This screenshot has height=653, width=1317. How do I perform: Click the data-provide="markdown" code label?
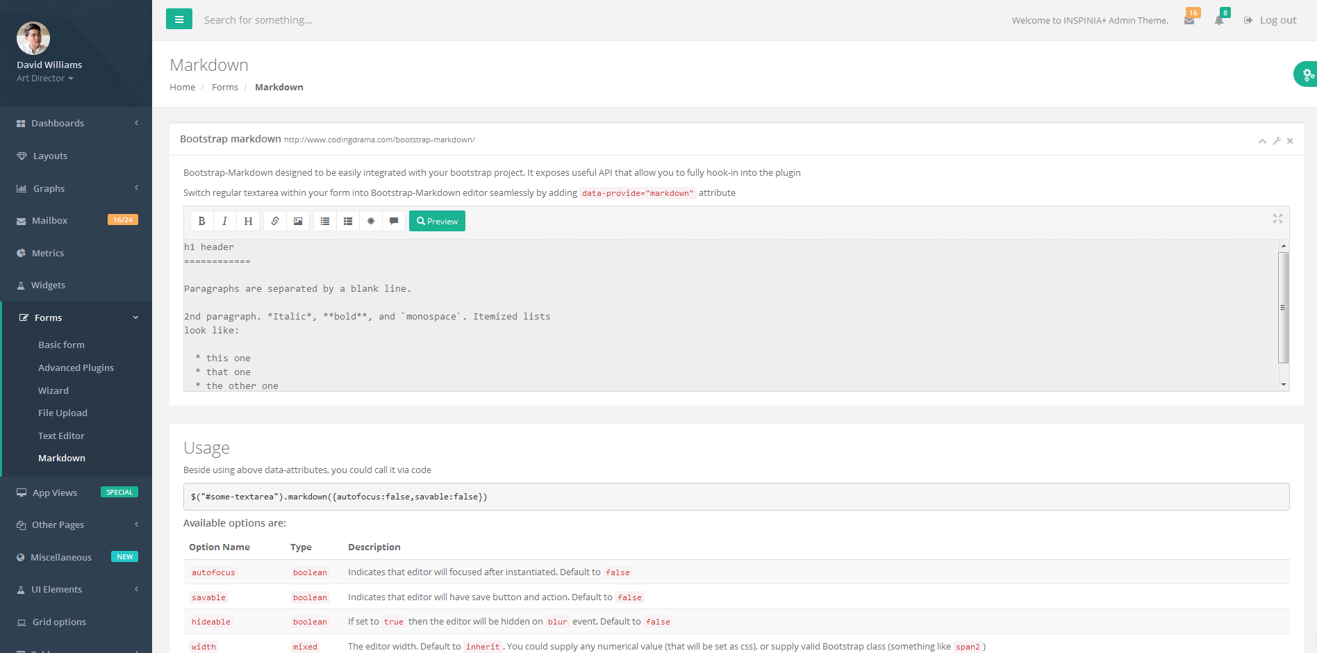pos(638,193)
